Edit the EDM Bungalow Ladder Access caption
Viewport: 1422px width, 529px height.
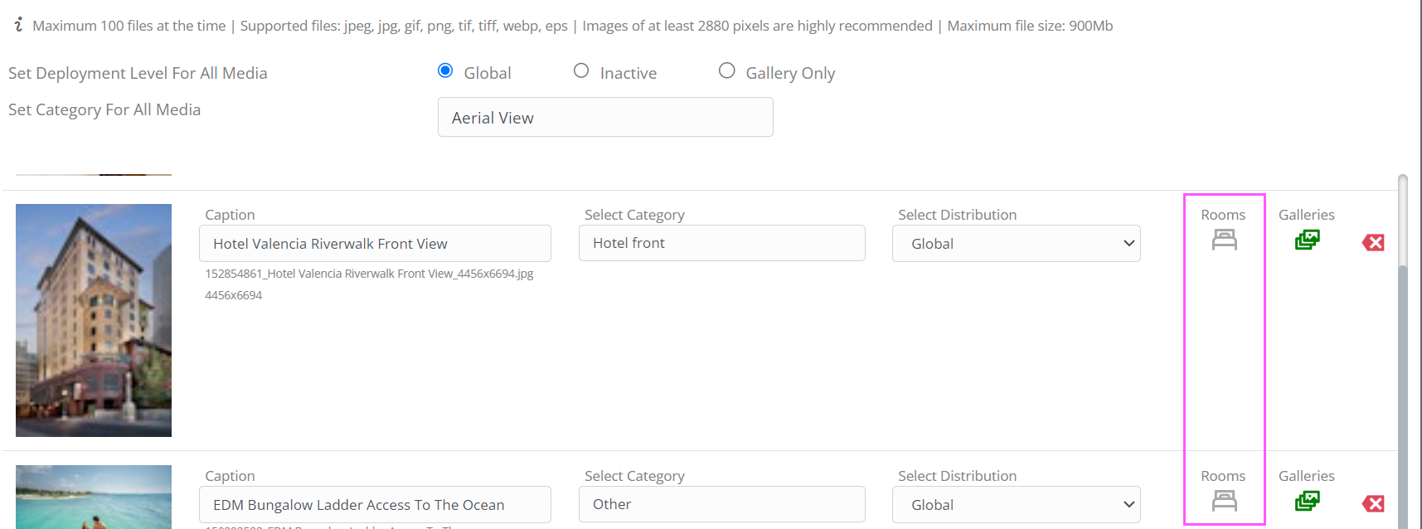tap(375, 504)
